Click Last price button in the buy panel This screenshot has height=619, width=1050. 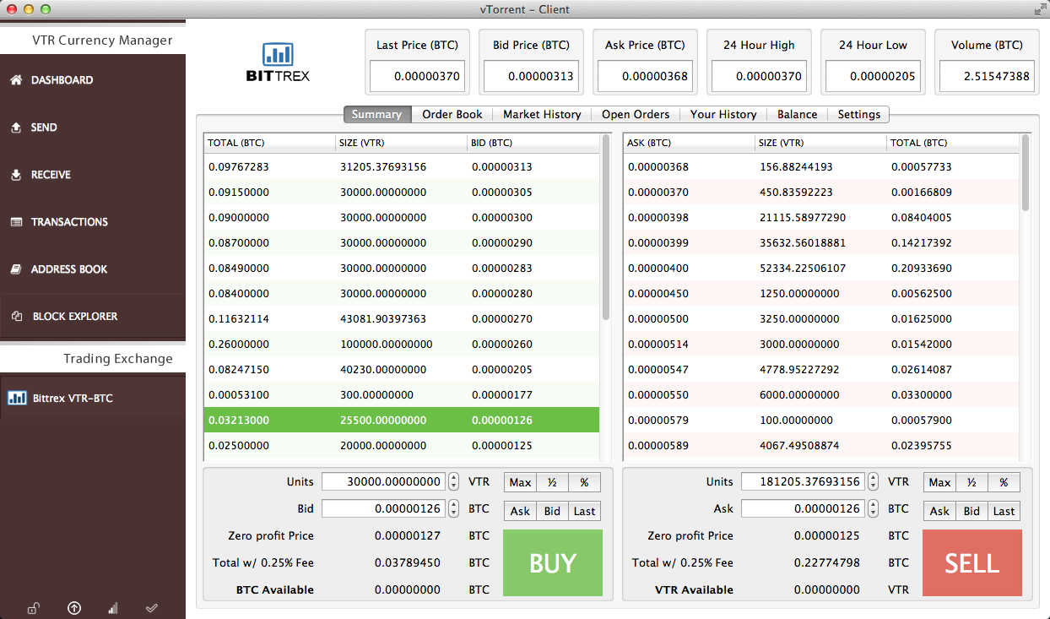[x=584, y=511]
